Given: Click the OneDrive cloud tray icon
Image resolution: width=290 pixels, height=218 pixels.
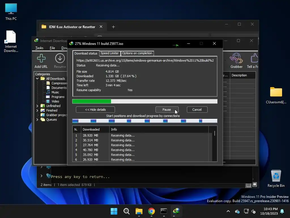Looking at the screenshot, I should tap(237, 211).
